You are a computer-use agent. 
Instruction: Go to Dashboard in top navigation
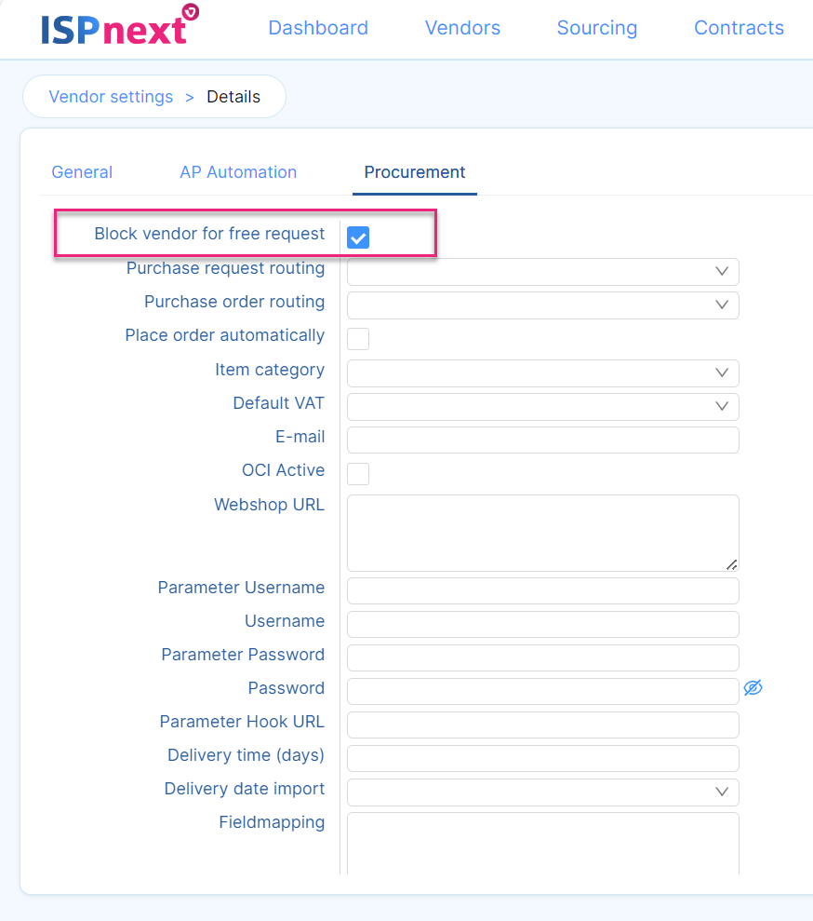(x=318, y=28)
